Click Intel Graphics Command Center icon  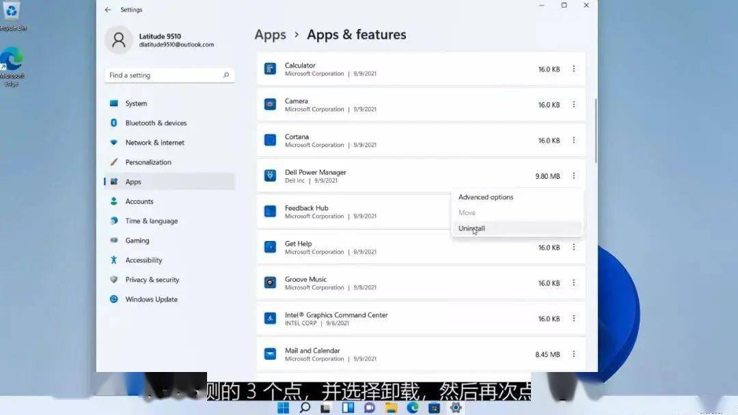(270, 318)
